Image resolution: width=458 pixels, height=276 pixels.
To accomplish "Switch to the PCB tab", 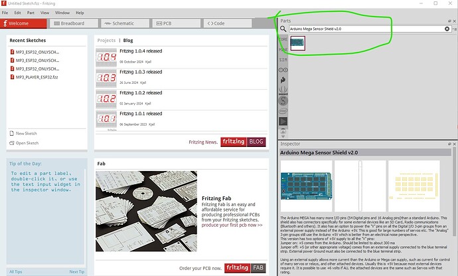I will 177,23.
